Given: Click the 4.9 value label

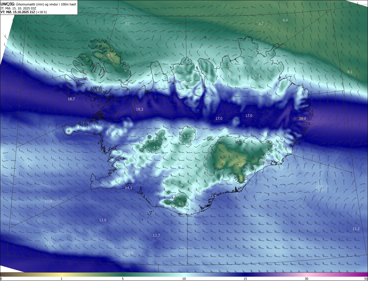Looking at the screenshot, I should 156,147.
